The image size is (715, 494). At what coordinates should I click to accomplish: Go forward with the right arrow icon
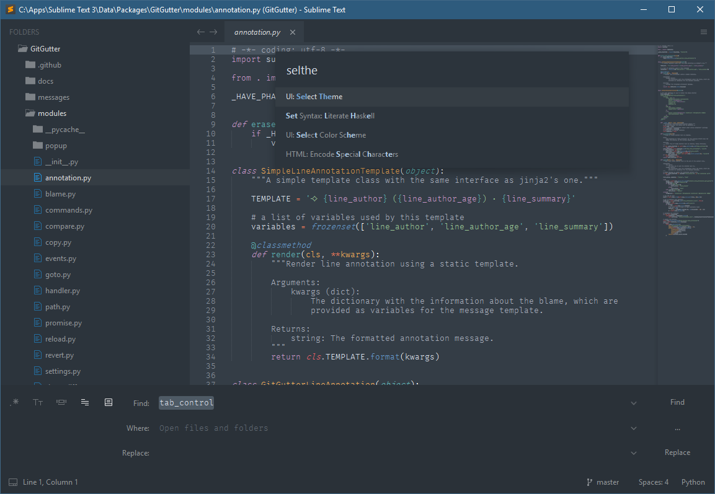pos(213,32)
